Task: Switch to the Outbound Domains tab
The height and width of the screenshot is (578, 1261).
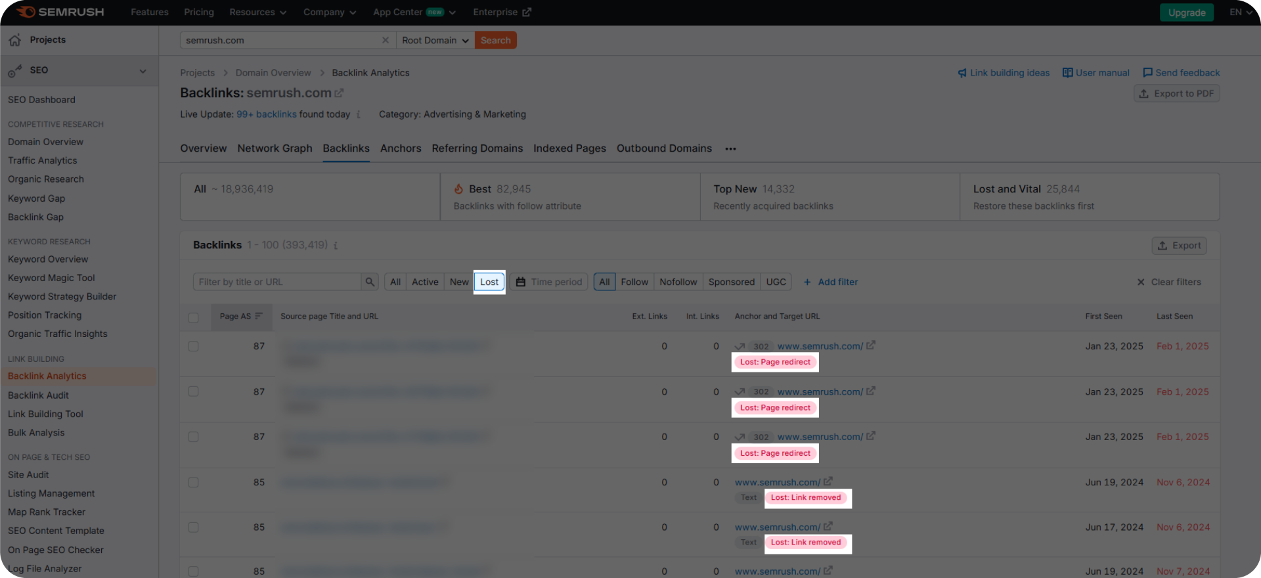Action: [664, 148]
